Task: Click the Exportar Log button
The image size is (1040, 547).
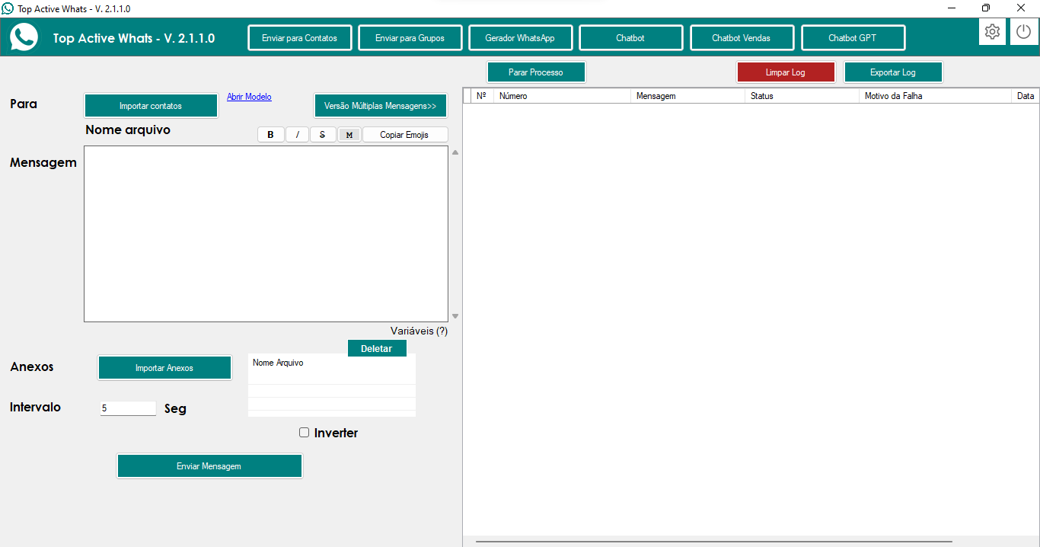Action: point(893,72)
